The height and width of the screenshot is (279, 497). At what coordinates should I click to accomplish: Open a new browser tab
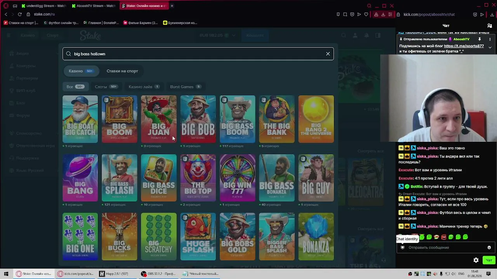pos(172,6)
